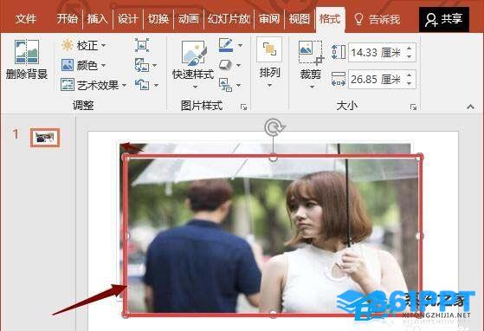Viewport: 484px width, 331px height.
Task: Click the Reset Picture icon
Action: (142, 85)
